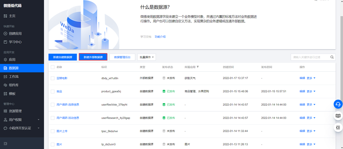The image size is (343, 149).
Task: Click the 用户权限 person icon
Action: (6, 120)
